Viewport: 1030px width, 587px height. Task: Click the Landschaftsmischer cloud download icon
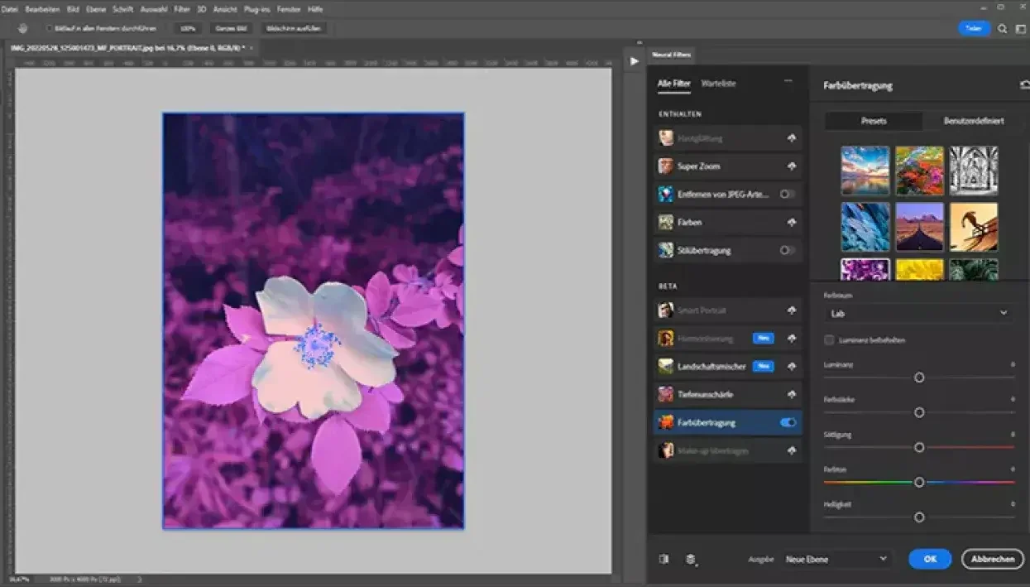(x=791, y=366)
